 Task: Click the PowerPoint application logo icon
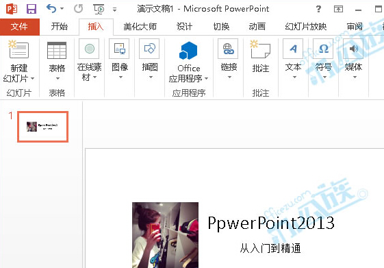click(x=12, y=9)
